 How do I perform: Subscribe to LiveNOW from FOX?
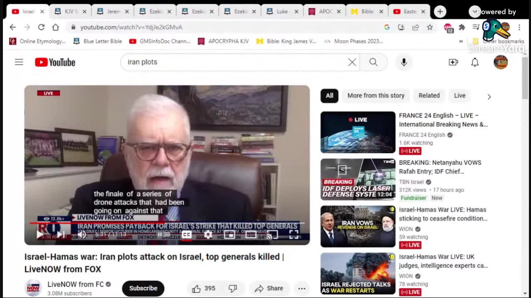[143, 288]
